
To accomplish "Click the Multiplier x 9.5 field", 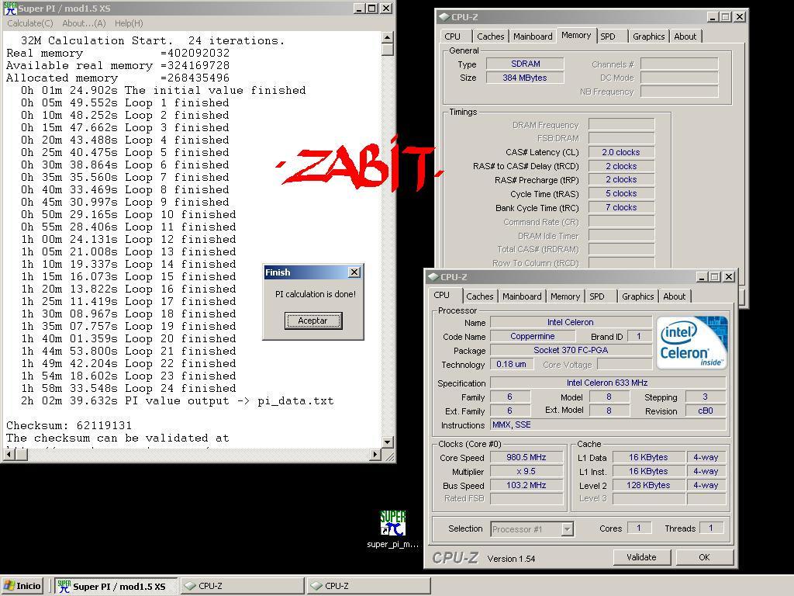I will point(526,471).
